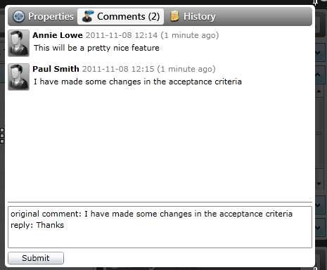
Task: Click the dotted grip handle on left edge
Action: click(x=2, y=136)
